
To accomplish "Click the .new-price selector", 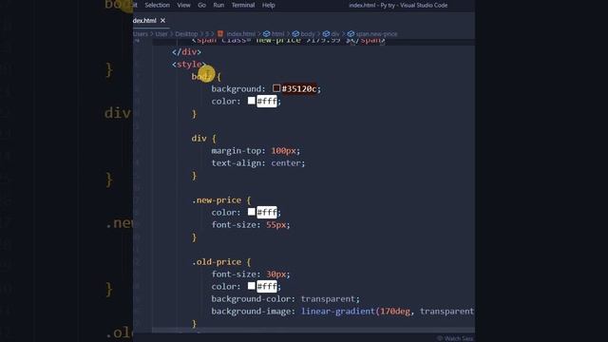I will tap(217, 200).
